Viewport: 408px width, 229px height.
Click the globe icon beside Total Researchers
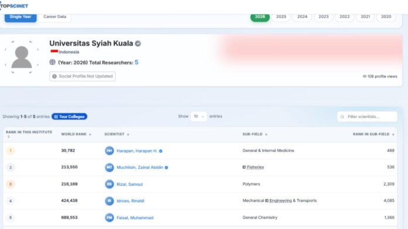tap(53, 63)
